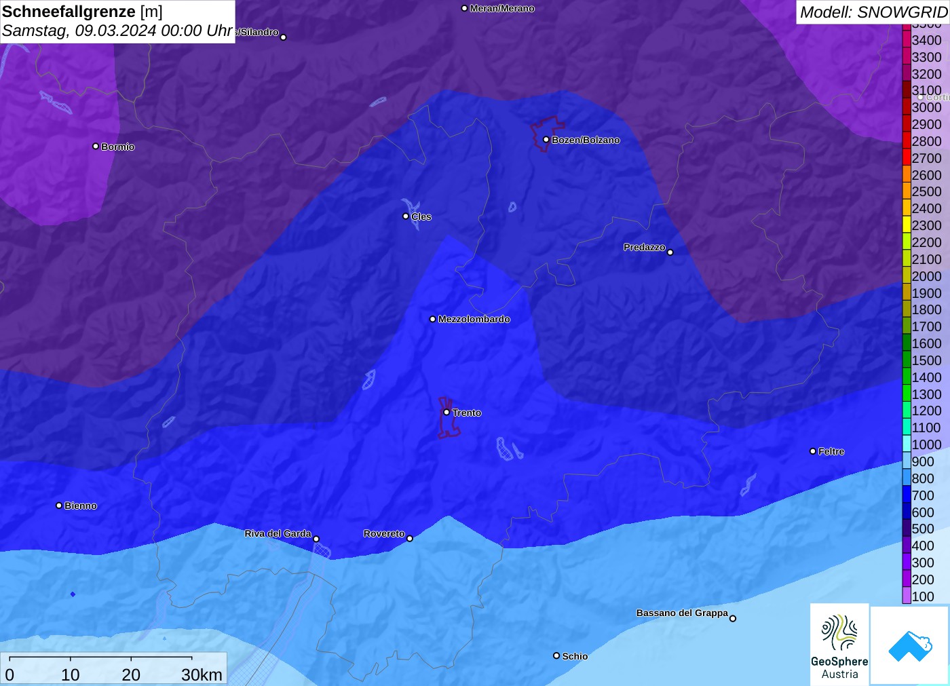Click the date Samstag, 09.03.2024 00:00 Uhr

(117, 31)
